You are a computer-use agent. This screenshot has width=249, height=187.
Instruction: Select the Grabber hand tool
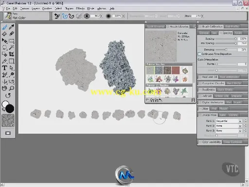4,88
